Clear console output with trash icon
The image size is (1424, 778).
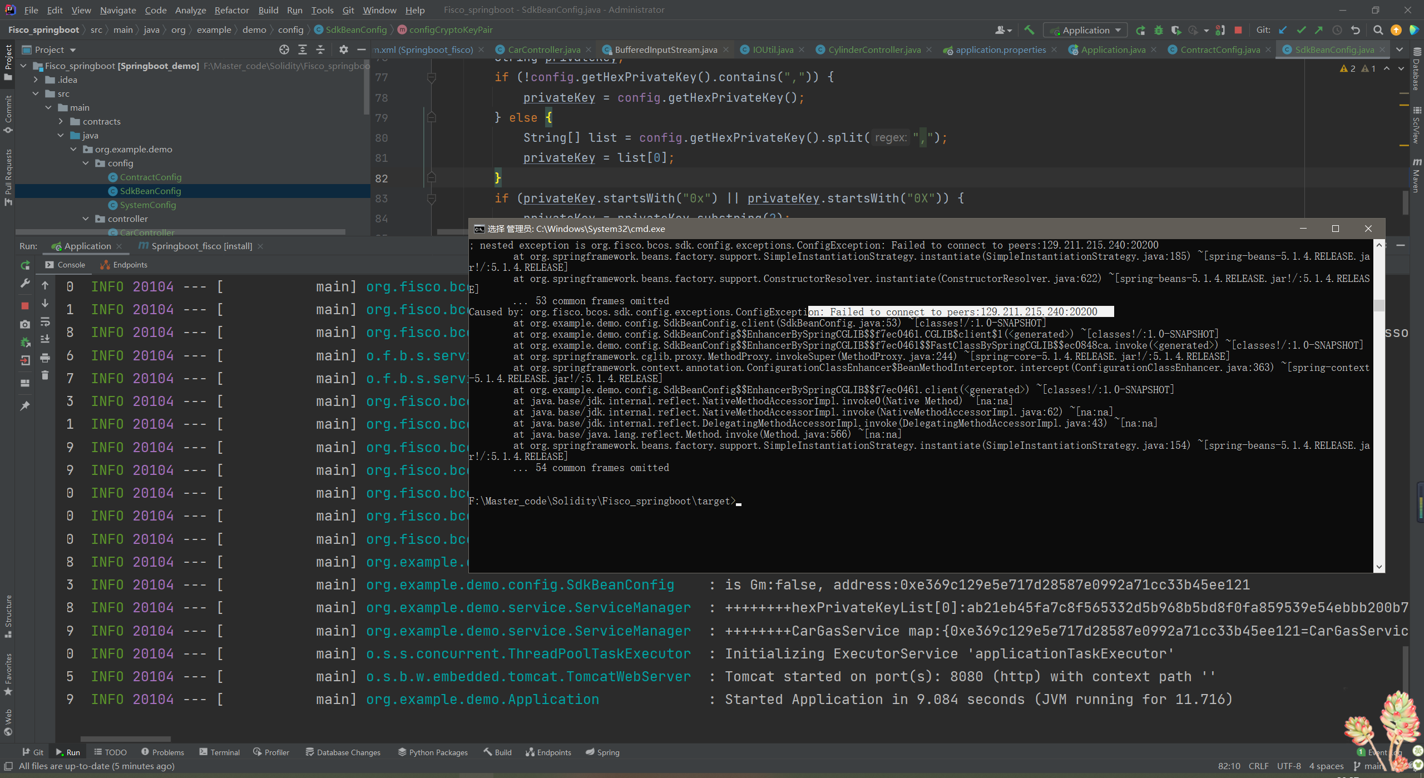point(45,375)
